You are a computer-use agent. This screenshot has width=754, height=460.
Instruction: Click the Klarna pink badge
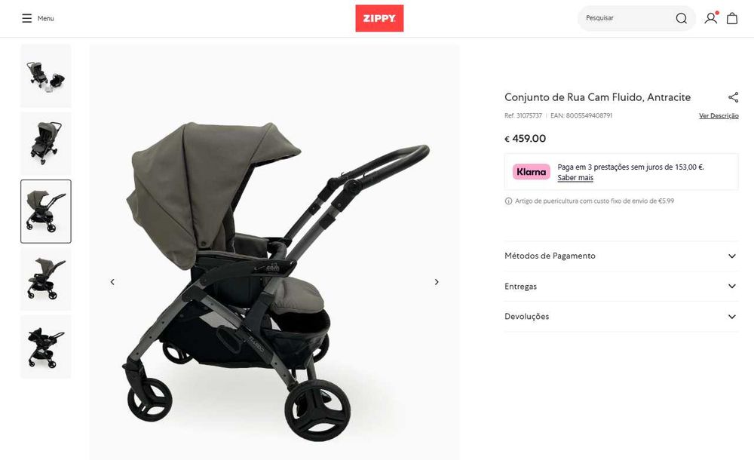(531, 172)
